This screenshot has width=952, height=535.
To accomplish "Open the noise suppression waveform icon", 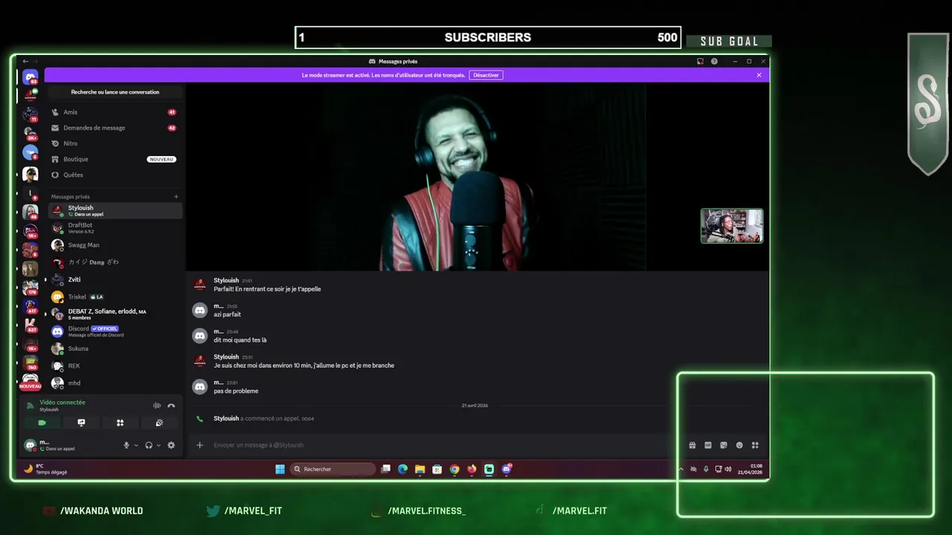I will [x=157, y=406].
